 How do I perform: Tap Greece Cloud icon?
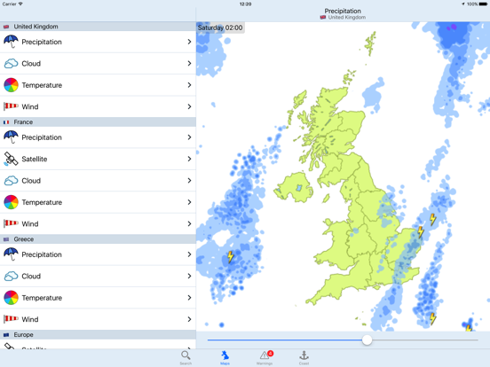point(11,276)
